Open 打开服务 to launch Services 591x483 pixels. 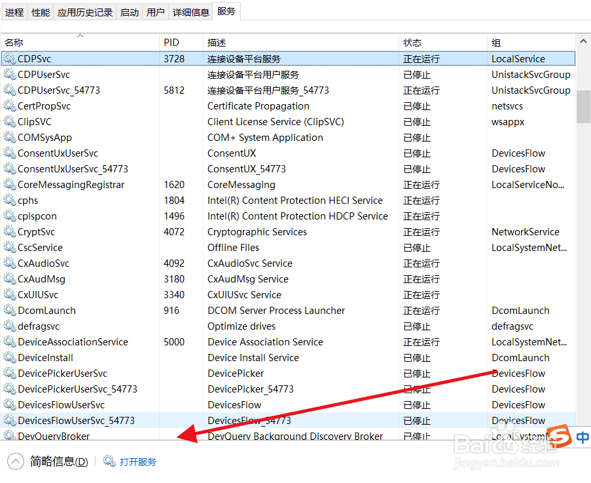point(137,461)
